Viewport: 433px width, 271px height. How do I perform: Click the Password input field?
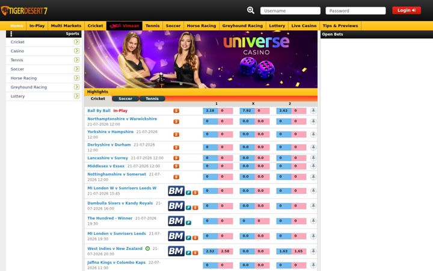(x=355, y=11)
